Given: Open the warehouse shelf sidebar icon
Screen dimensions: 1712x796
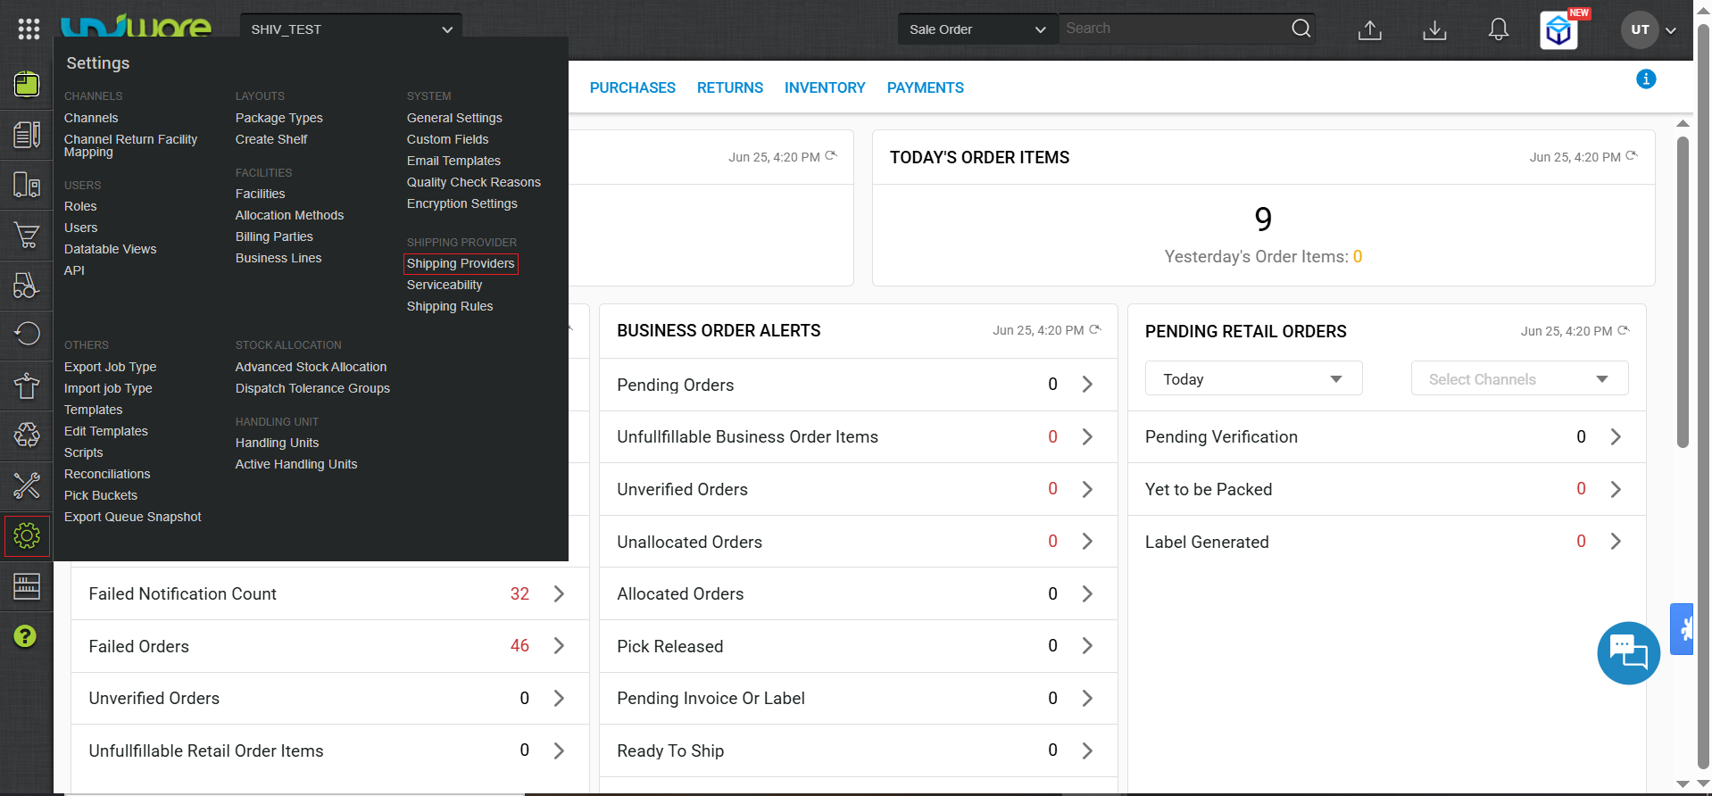Looking at the screenshot, I should pyautogui.click(x=27, y=586).
